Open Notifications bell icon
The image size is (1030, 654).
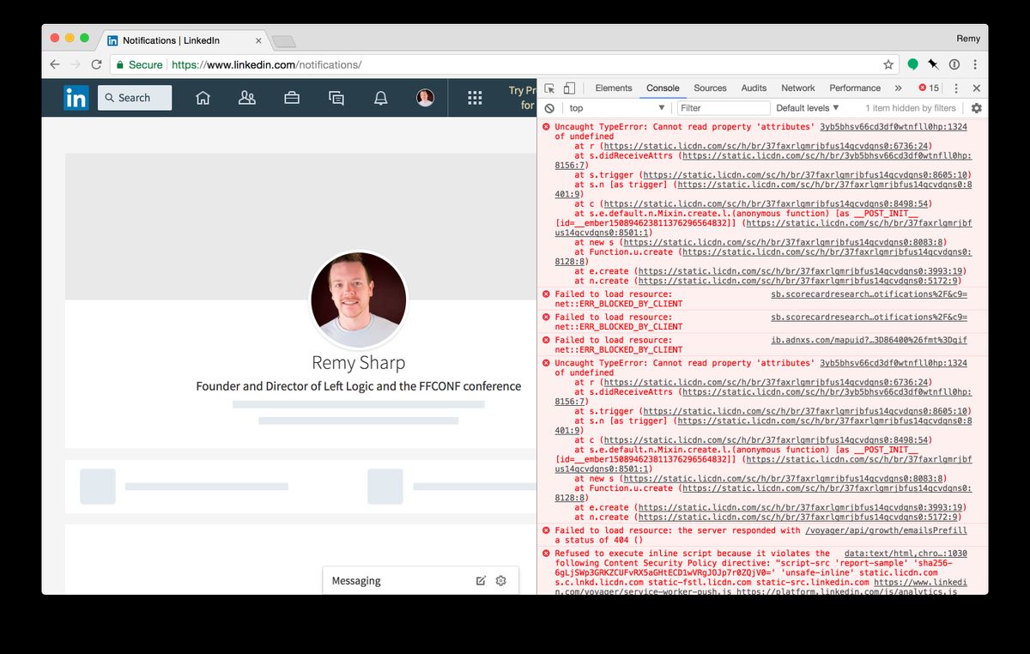tap(381, 98)
